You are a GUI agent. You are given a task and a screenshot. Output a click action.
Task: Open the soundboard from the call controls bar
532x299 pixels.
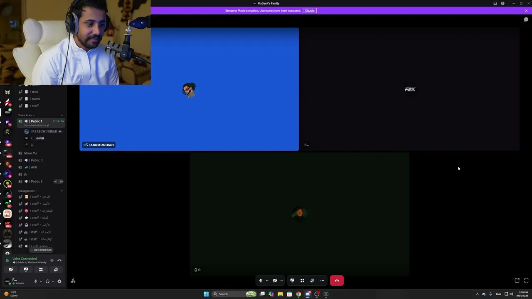pyautogui.click(x=312, y=281)
